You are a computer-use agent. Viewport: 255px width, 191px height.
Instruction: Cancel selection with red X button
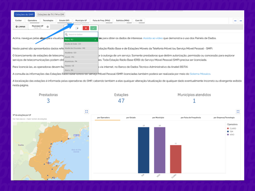click(x=86, y=28)
